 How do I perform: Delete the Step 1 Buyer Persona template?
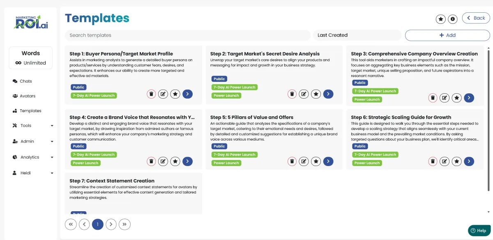tap(151, 94)
